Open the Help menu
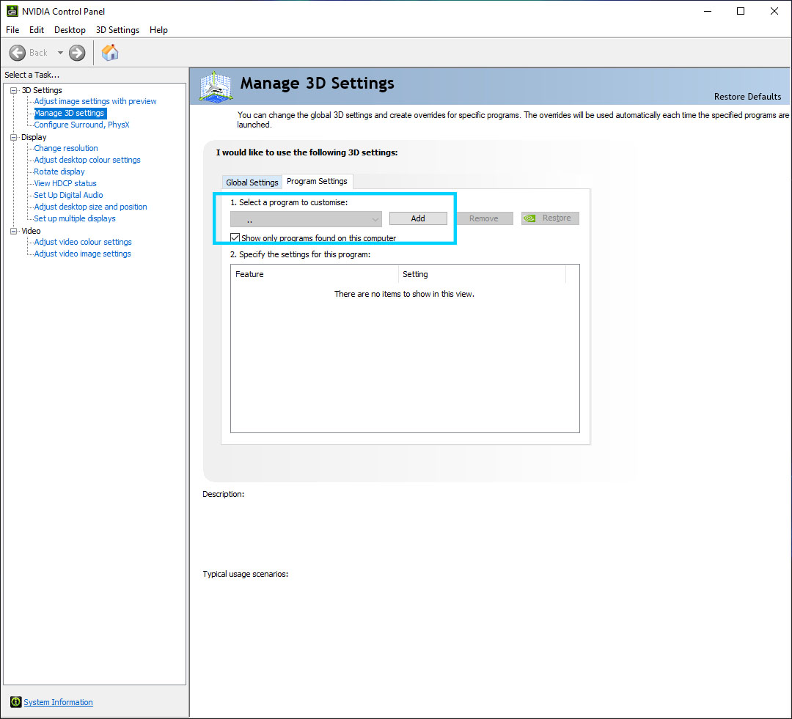This screenshot has width=792, height=719. 158,30
